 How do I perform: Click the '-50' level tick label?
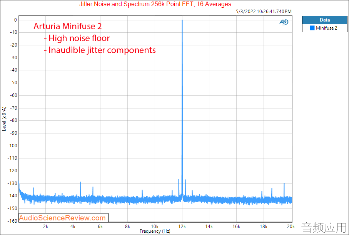coord(13,83)
